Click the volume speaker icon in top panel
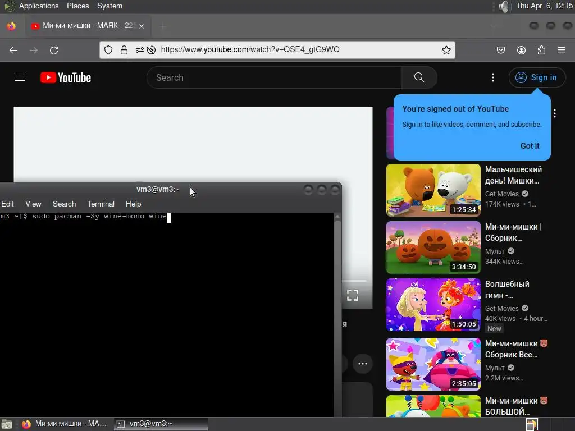The height and width of the screenshot is (431, 575). 504,6
